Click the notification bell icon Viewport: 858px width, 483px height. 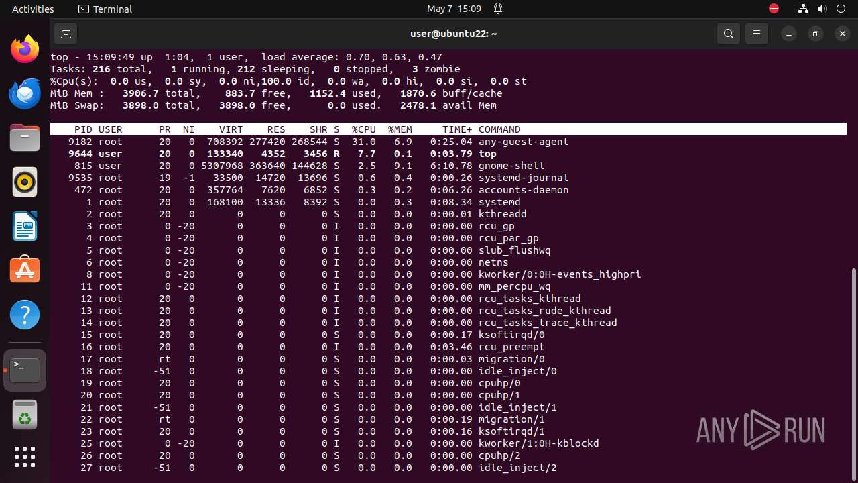click(x=498, y=9)
